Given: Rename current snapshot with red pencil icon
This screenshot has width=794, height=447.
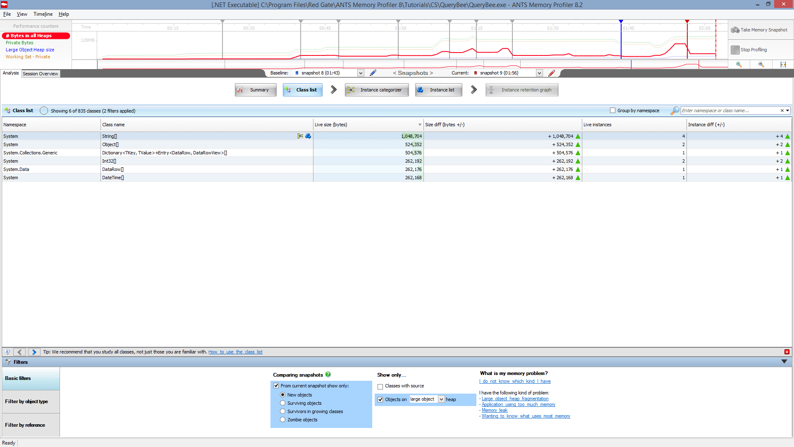Looking at the screenshot, I should pos(552,73).
